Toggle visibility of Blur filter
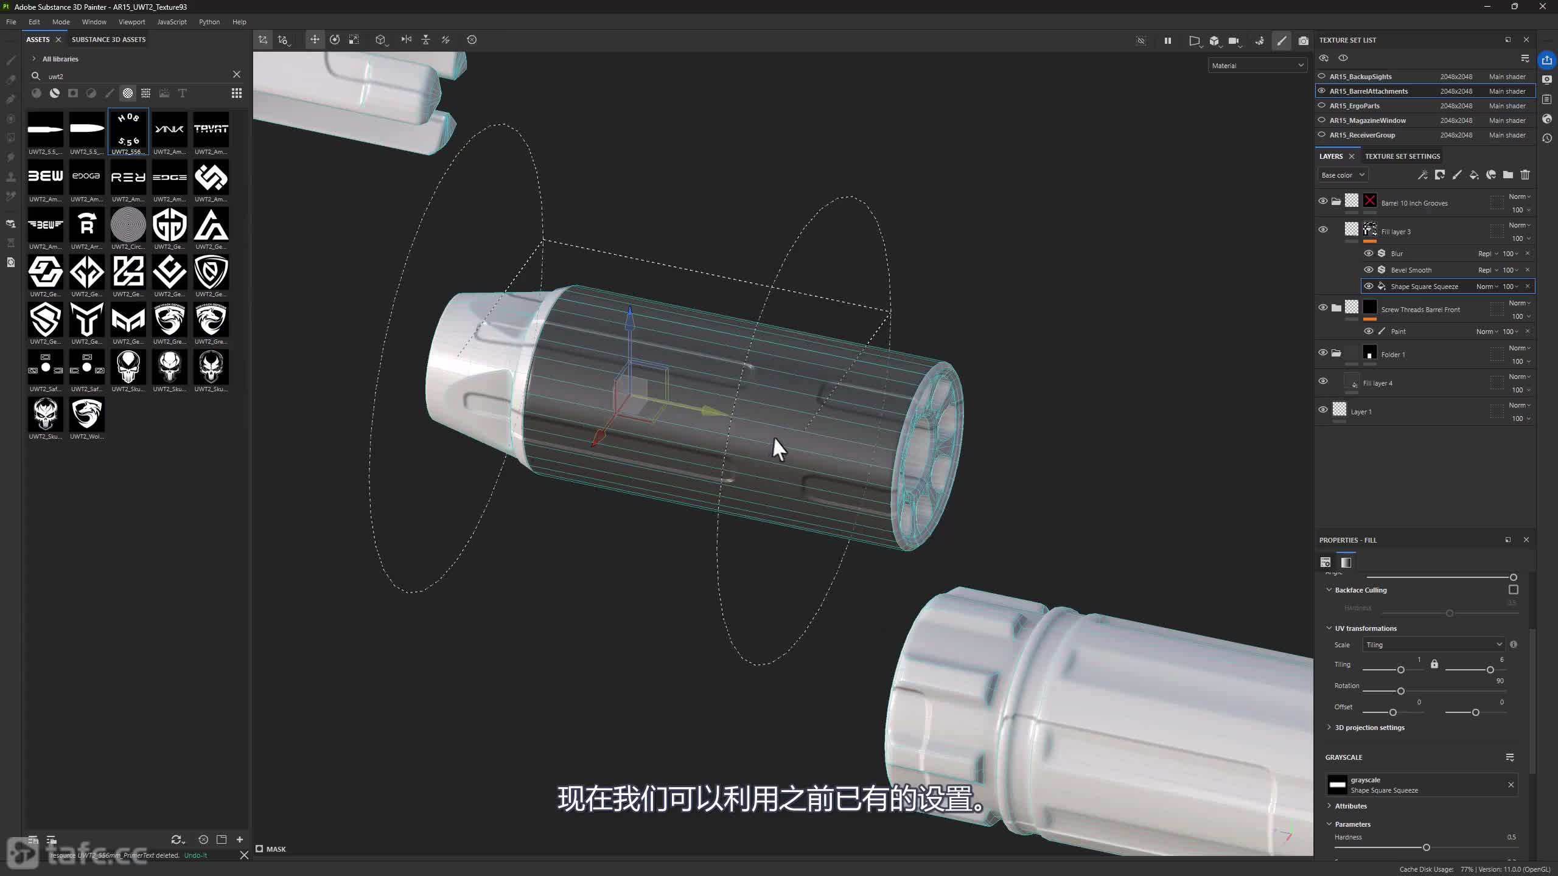This screenshot has height=876, width=1558. [x=1369, y=254]
